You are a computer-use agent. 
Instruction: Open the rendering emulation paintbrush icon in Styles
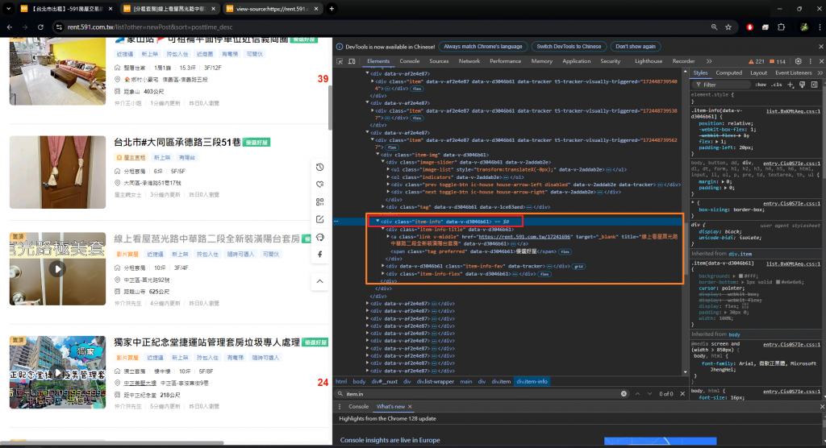tap(803, 85)
